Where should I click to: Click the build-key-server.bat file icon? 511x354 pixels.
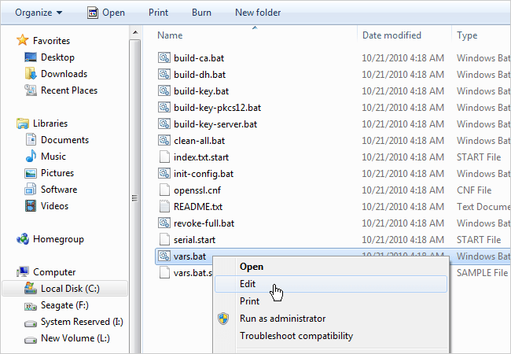click(164, 124)
